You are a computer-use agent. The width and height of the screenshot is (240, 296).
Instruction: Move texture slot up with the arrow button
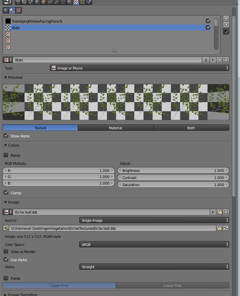(226, 18)
